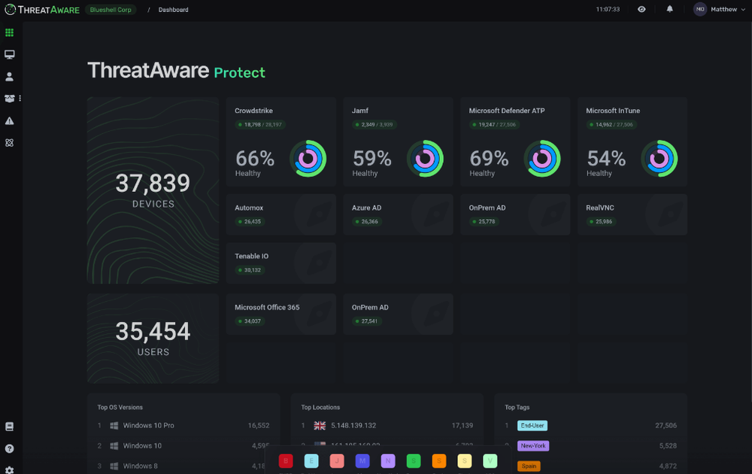Open the Matthew account dropdown
Screen dimensions: 752x474
pyautogui.click(x=727, y=9)
